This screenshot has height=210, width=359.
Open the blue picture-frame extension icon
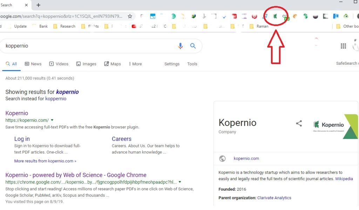tap(153, 16)
